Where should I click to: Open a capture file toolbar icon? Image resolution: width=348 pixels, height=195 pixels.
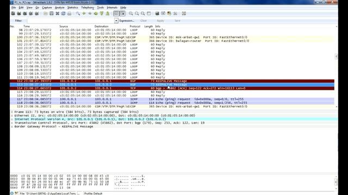tap(46, 14)
